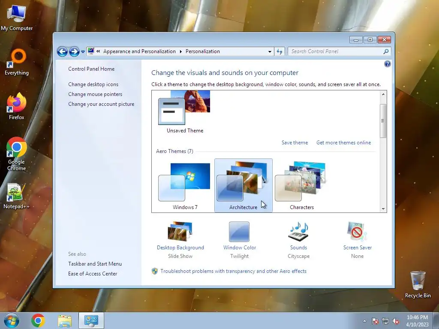Go back with the Back arrow button
439x329 pixels.
(x=62, y=51)
